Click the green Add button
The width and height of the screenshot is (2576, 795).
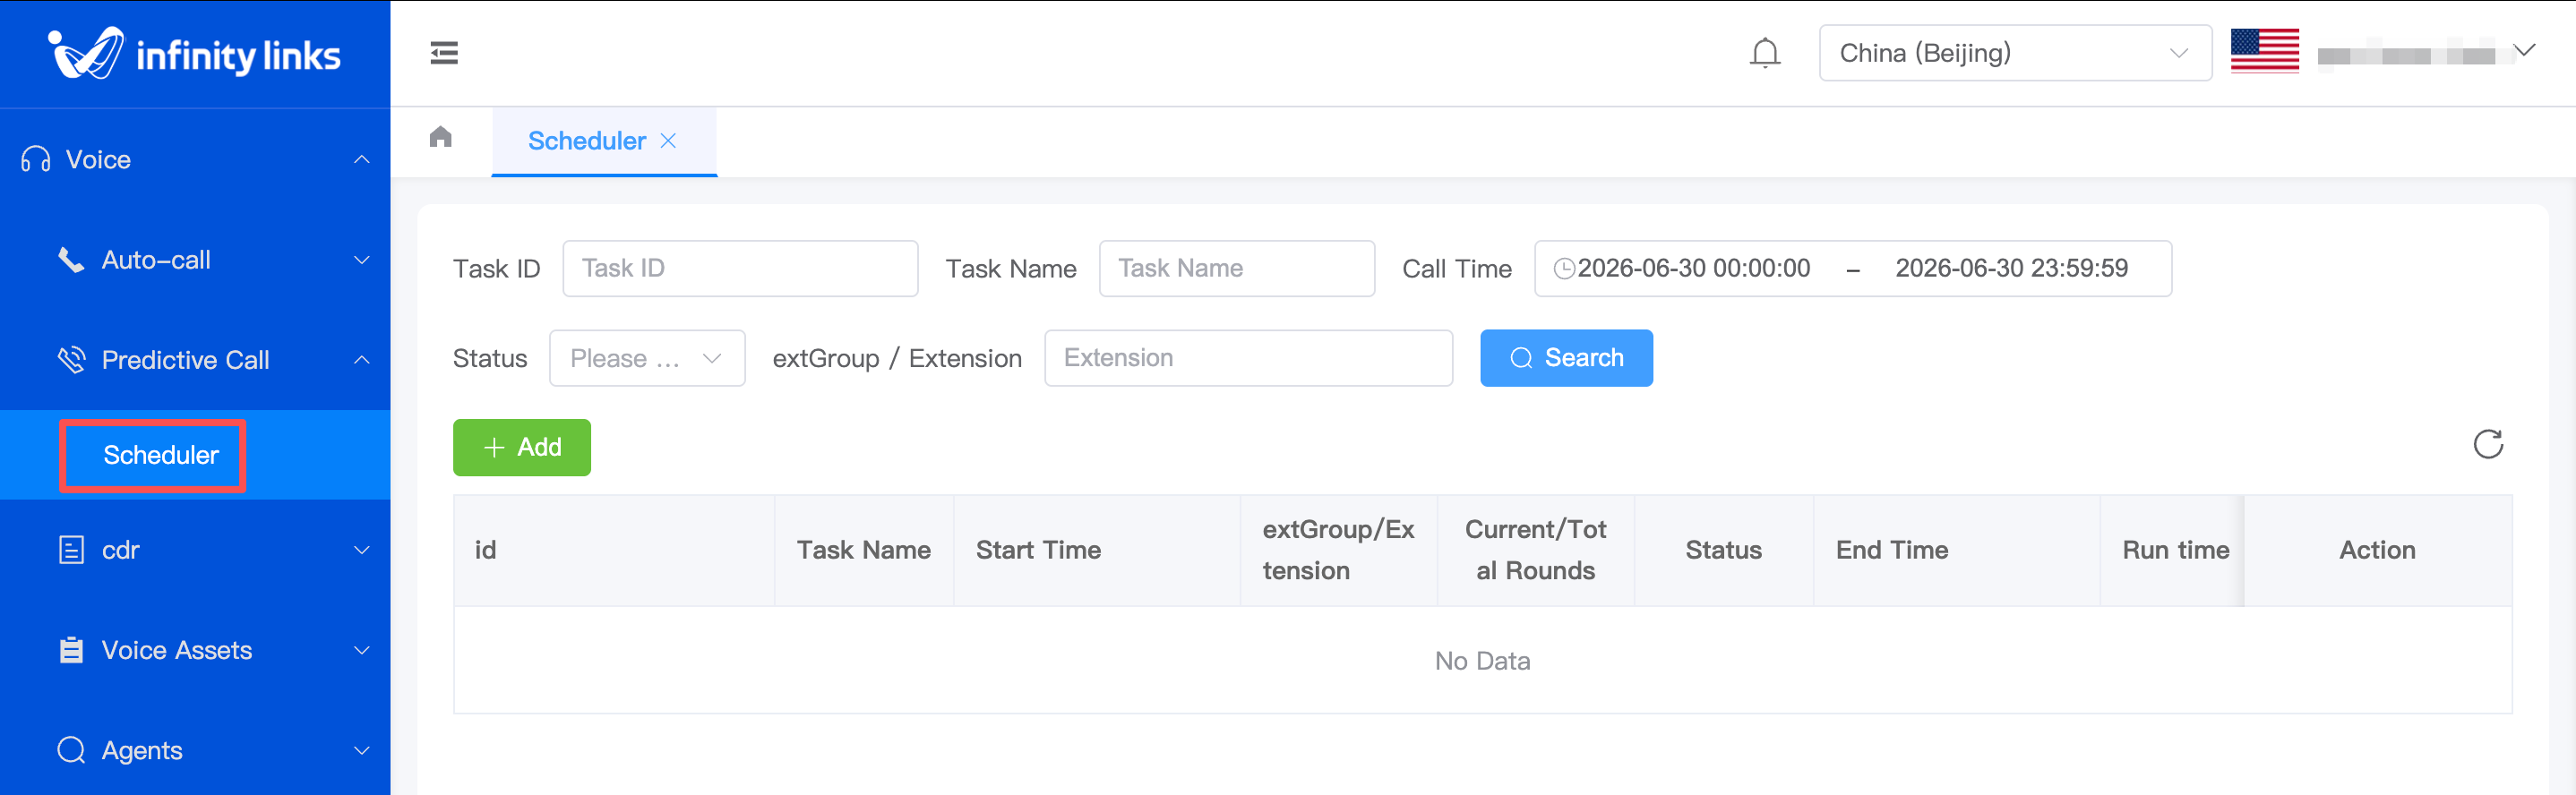[522, 447]
